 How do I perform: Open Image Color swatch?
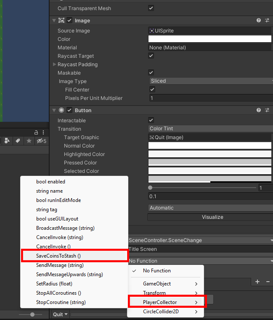click(x=210, y=39)
